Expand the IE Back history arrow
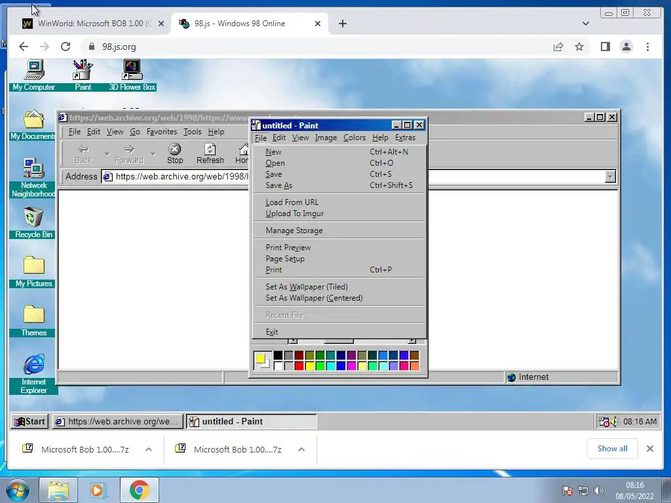Viewport: 671px width, 503px height. pos(107,154)
